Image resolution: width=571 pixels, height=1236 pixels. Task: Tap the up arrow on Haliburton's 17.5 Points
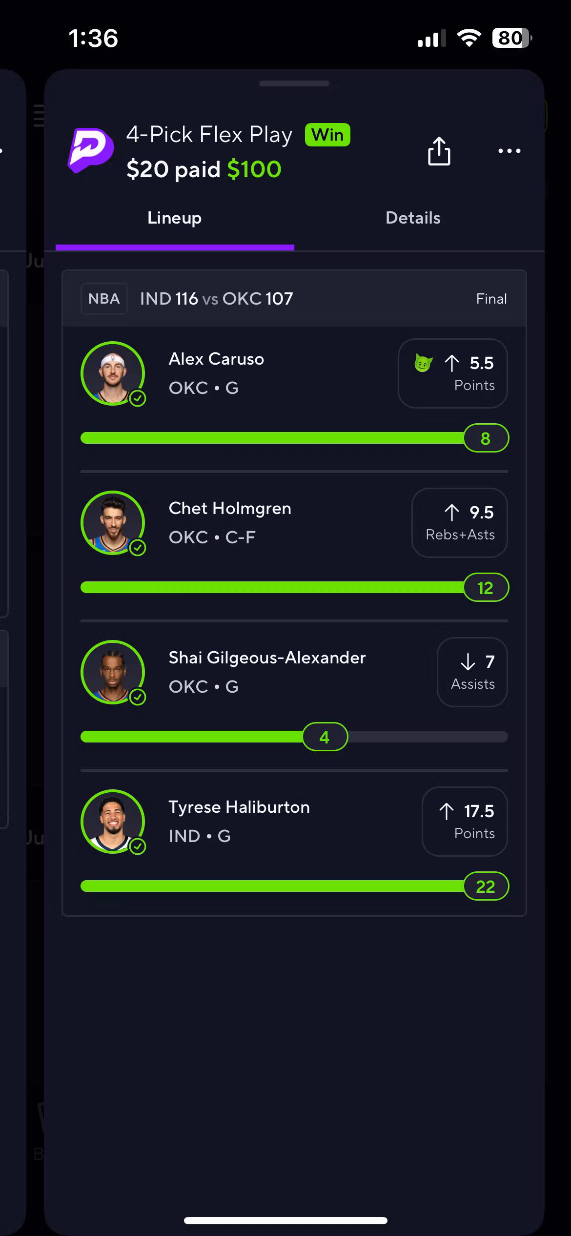tap(446, 811)
